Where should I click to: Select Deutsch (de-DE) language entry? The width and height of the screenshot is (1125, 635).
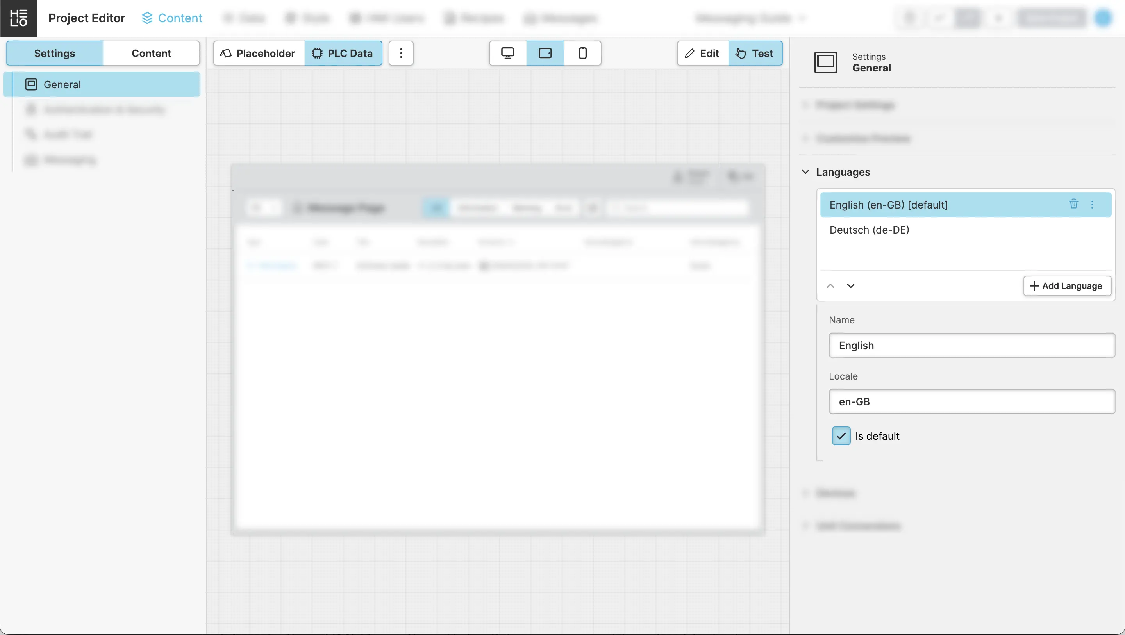[869, 230]
